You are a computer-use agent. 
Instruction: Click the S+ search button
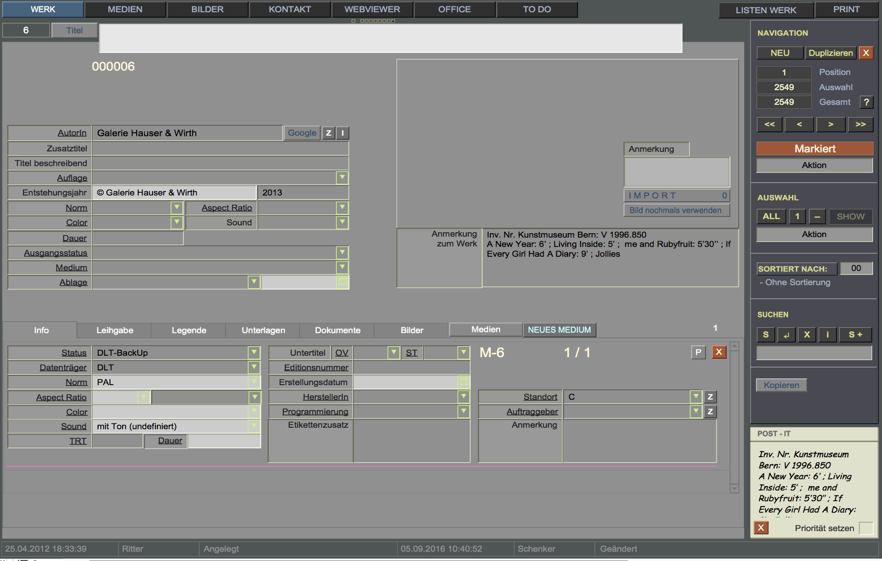[x=856, y=335]
